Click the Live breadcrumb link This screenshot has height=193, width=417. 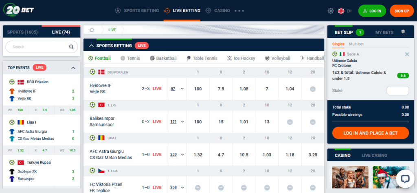[x=112, y=30]
